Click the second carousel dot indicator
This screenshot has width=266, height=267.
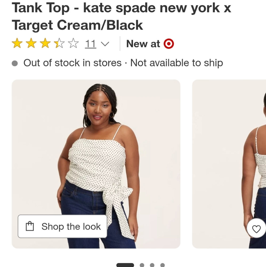click(142, 265)
